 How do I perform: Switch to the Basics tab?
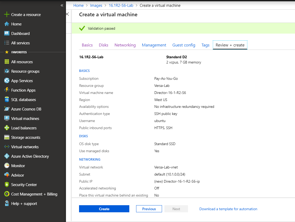pos(87,45)
